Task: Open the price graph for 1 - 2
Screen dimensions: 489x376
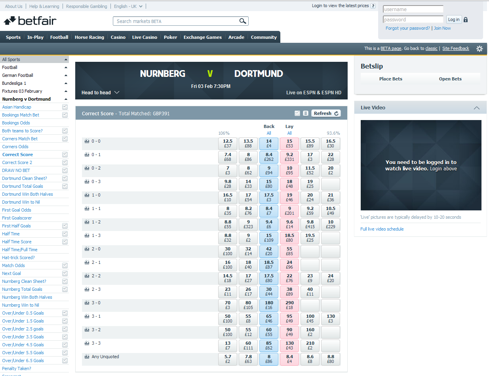Action: coord(87,222)
